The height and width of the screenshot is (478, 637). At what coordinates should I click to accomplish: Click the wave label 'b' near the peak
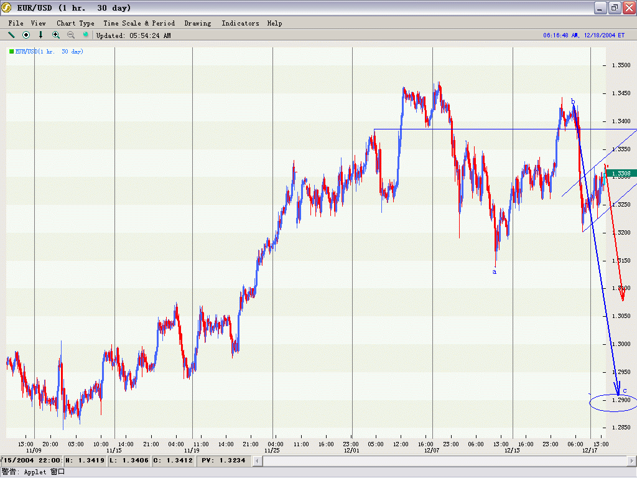[573, 101]
